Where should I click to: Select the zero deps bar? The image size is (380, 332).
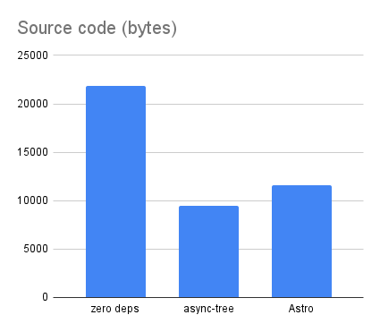115,192
